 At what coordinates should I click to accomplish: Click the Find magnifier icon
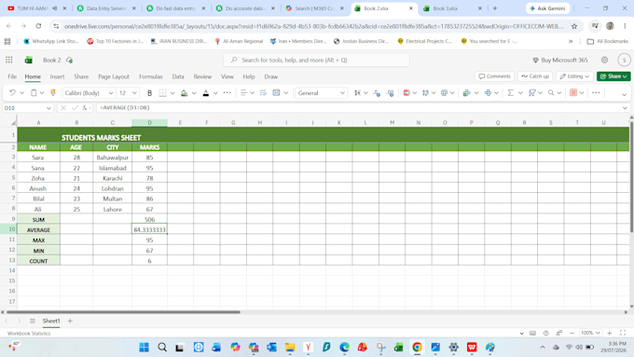pos(551,93)
